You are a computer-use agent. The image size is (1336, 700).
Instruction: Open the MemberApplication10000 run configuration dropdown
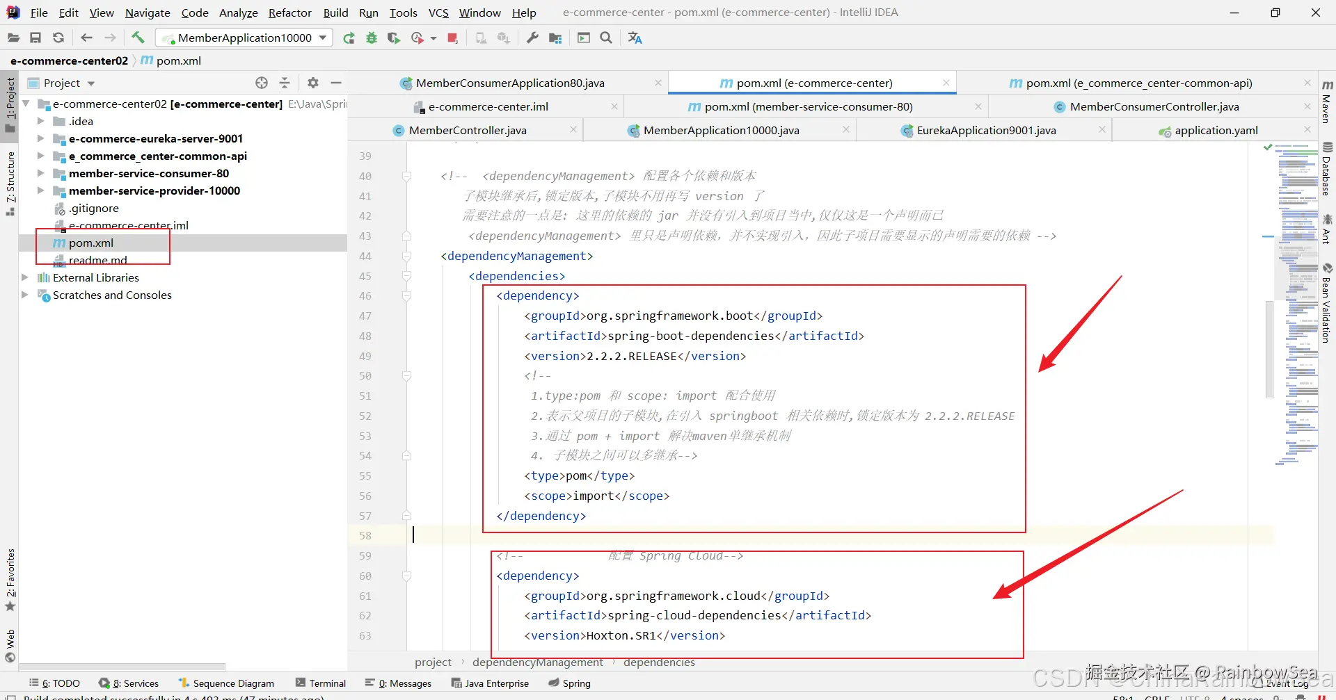(244, 38)
